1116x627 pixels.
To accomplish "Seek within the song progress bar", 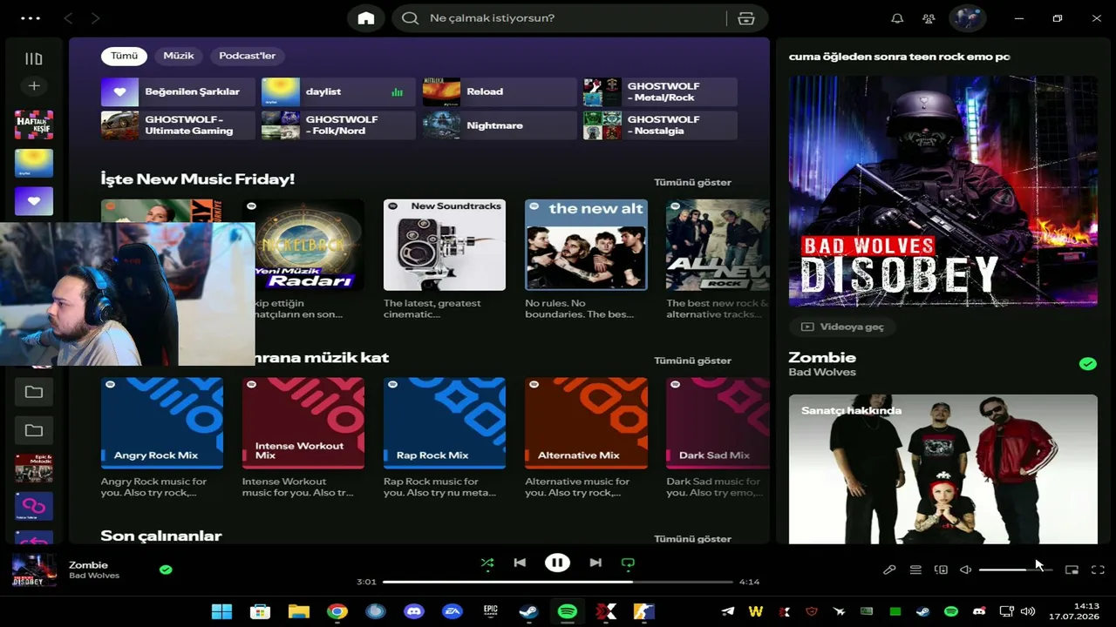I will pyautogui.click(x=558, y=582).
